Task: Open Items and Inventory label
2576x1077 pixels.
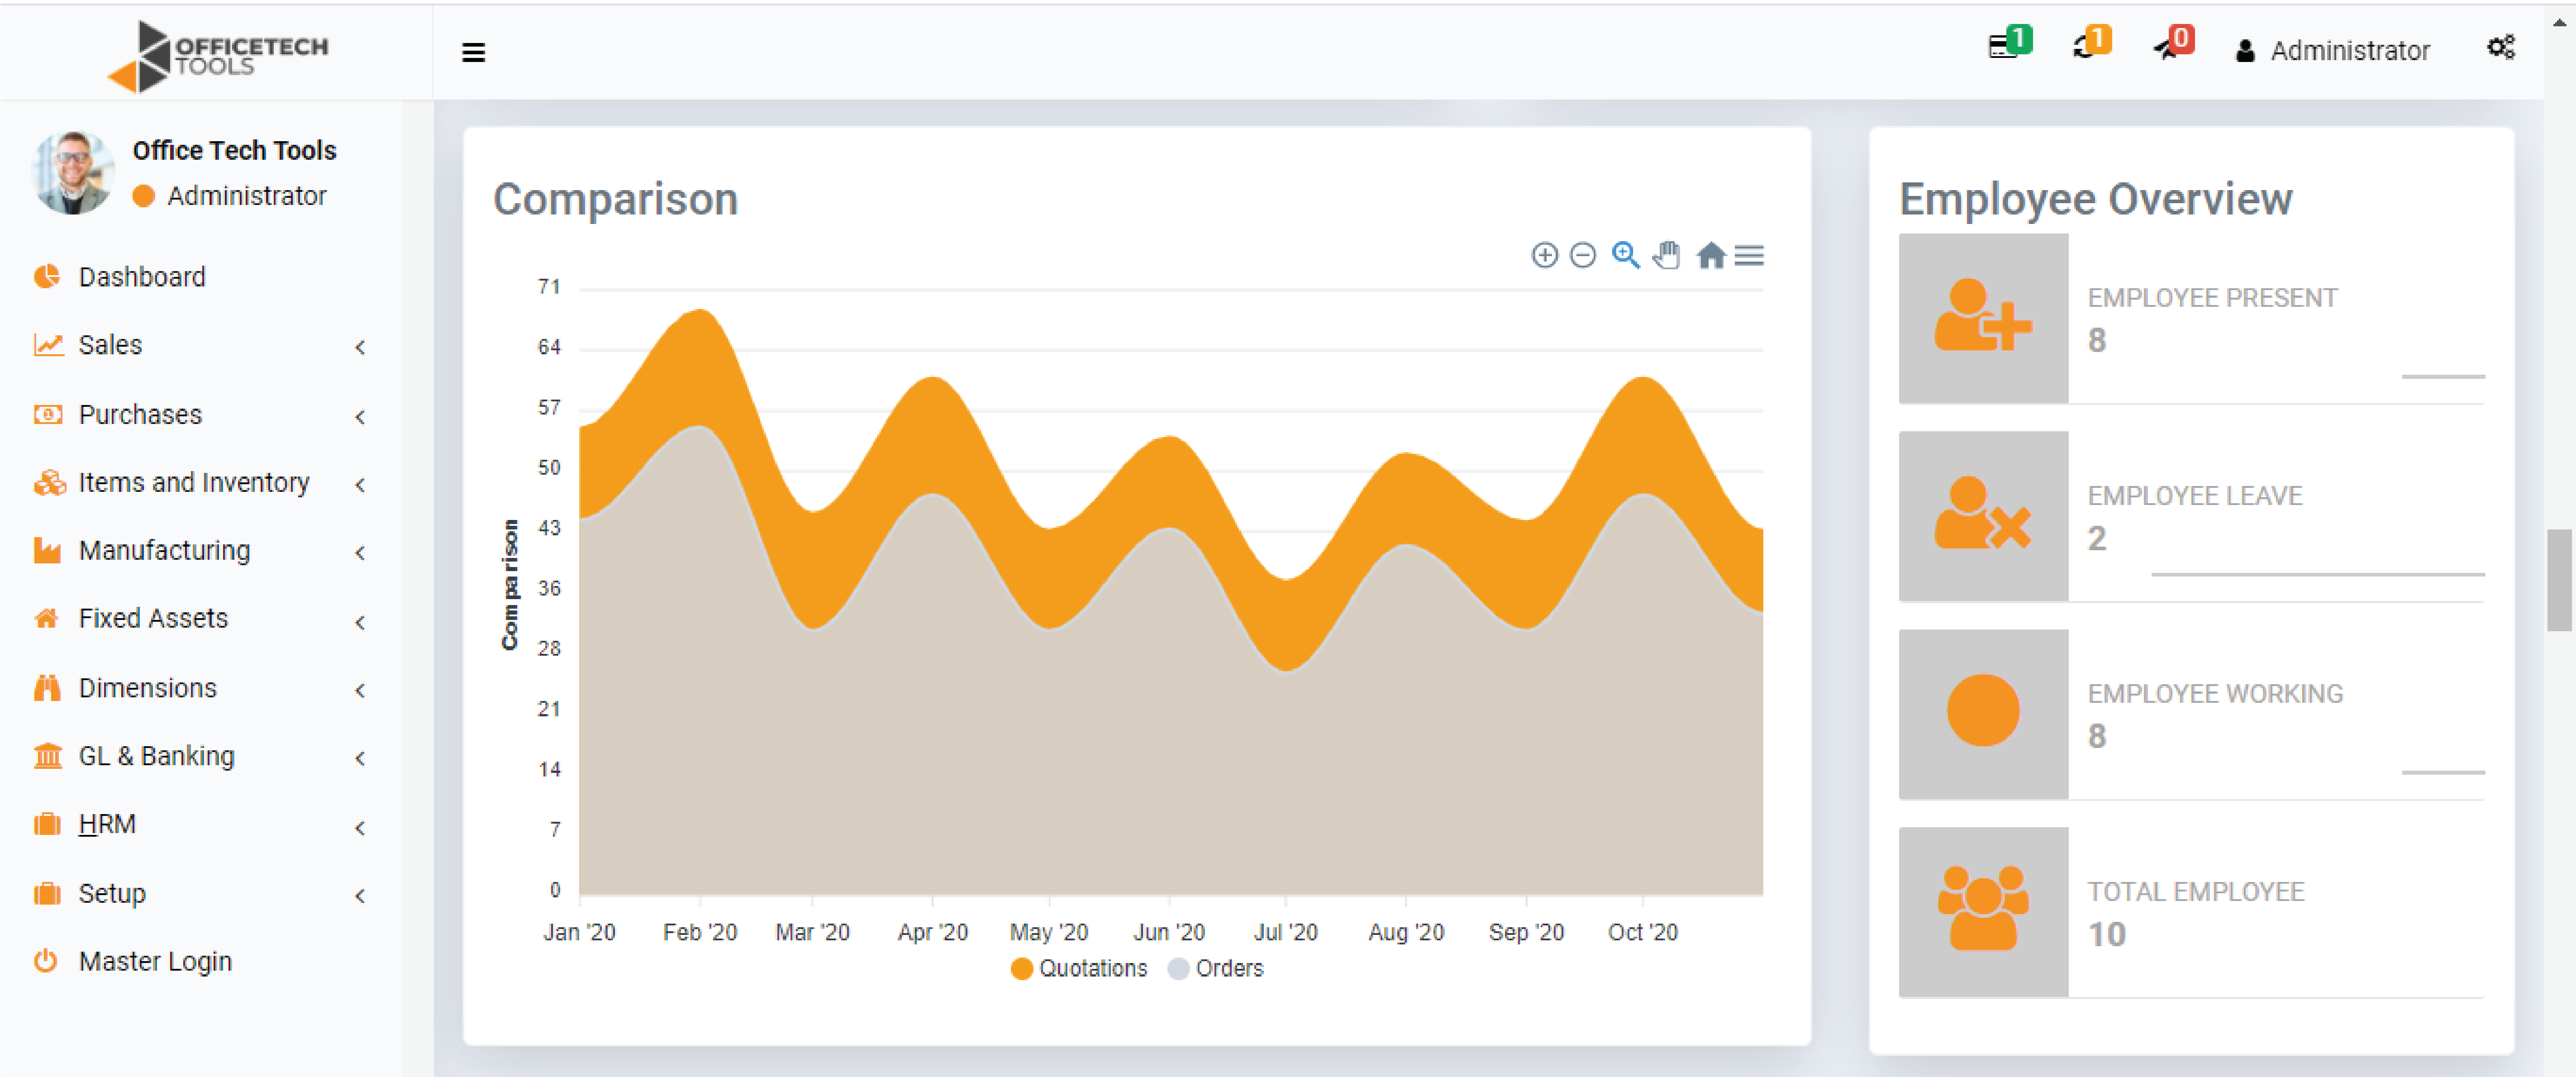Action: (x=194, y=483)
